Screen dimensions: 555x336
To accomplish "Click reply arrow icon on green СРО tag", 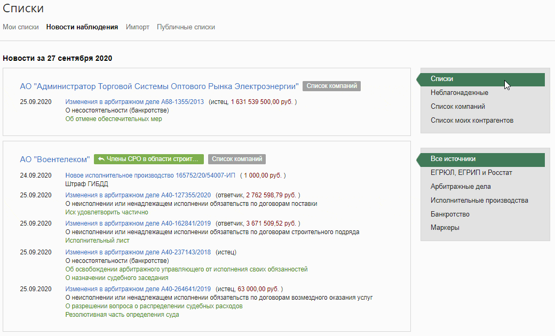I will click(x=101, y=159).
